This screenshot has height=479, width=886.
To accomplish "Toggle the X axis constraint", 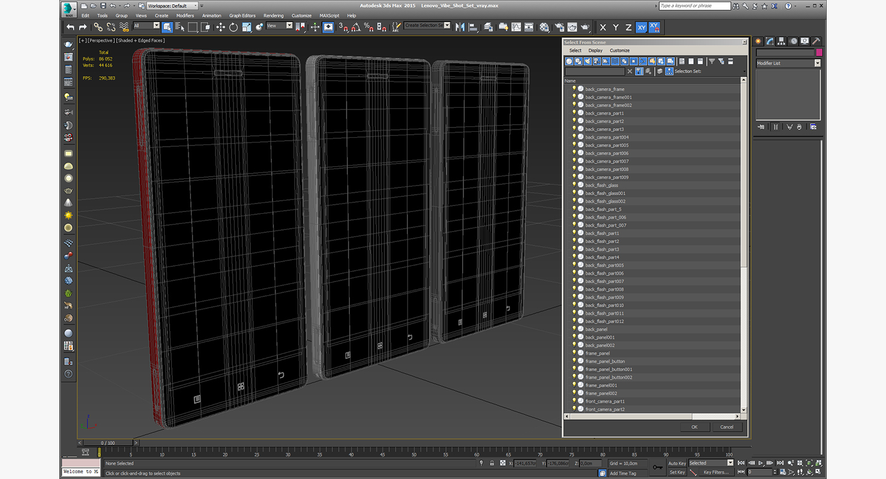I will 602,27.
